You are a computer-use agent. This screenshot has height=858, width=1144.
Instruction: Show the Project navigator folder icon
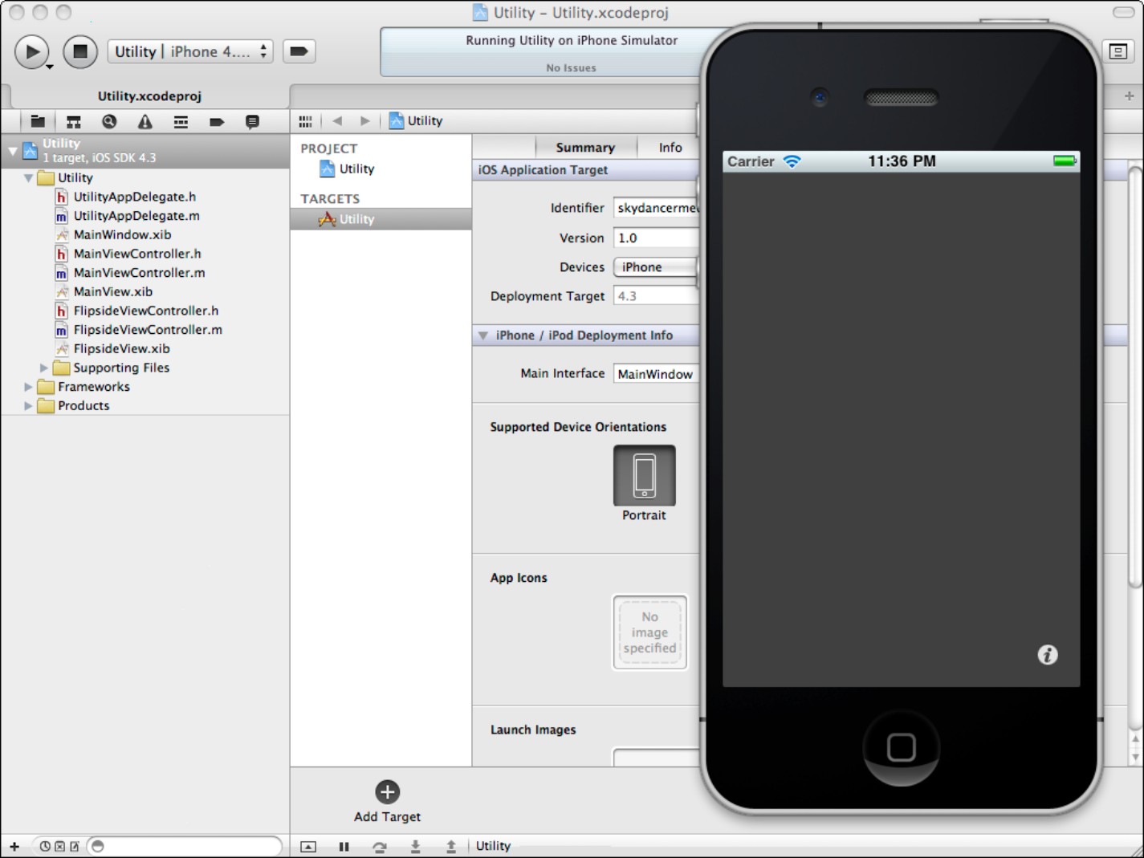38,122
